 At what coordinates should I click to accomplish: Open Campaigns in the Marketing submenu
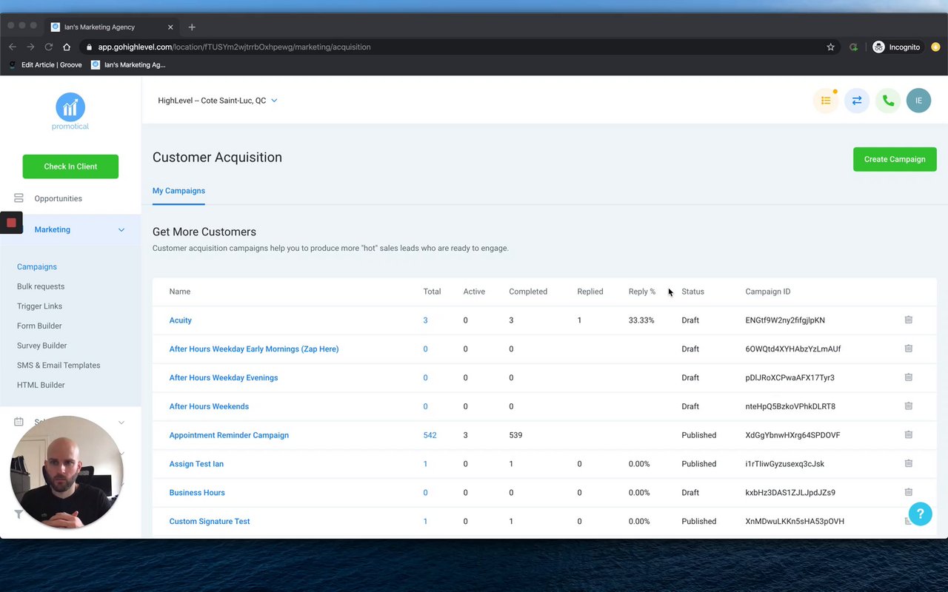(37, 266)
